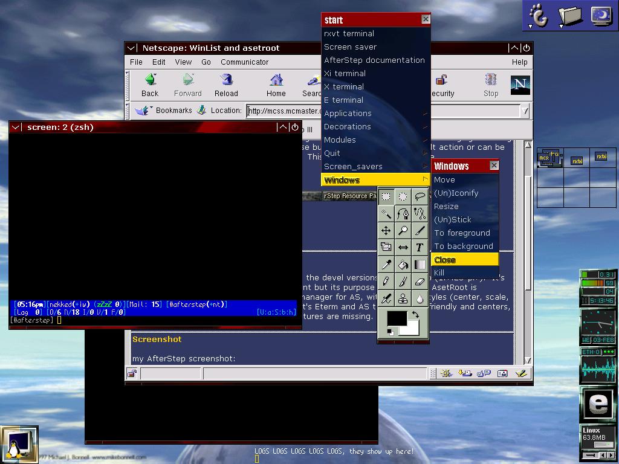Select the Rectangle Select tool in the toolbox
The height and width of the screenshot is (464, 619).
point(386,196)
